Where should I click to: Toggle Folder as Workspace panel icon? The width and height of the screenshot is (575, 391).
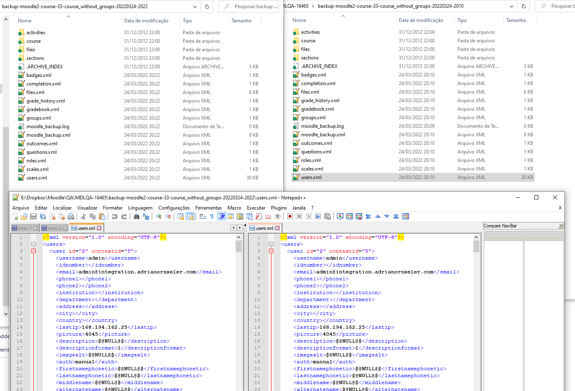tap(268, 216)
